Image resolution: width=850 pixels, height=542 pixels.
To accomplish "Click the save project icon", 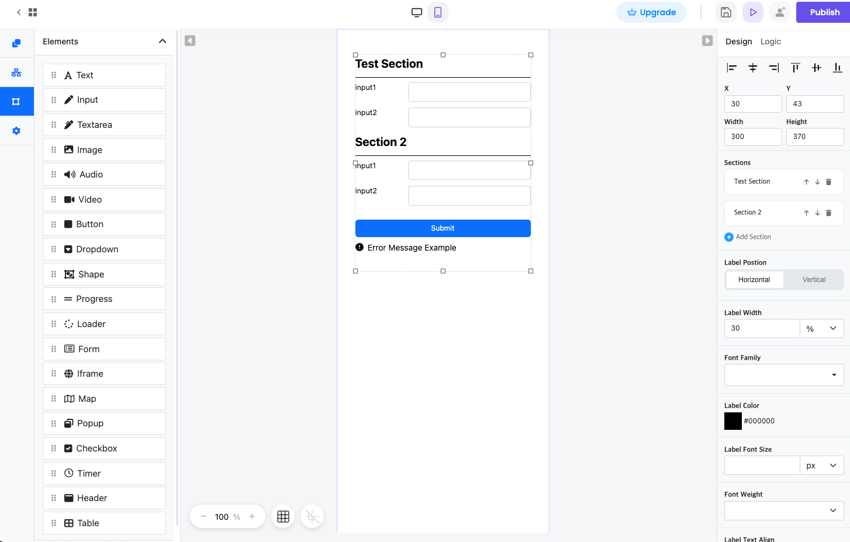I will point(725,12).
